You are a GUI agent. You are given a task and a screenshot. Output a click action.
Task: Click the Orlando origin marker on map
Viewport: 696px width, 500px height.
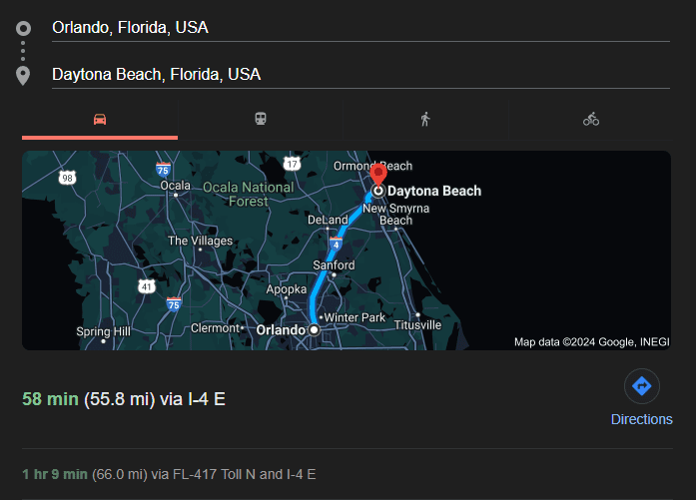pyautogui.click(x=314, y=328)
